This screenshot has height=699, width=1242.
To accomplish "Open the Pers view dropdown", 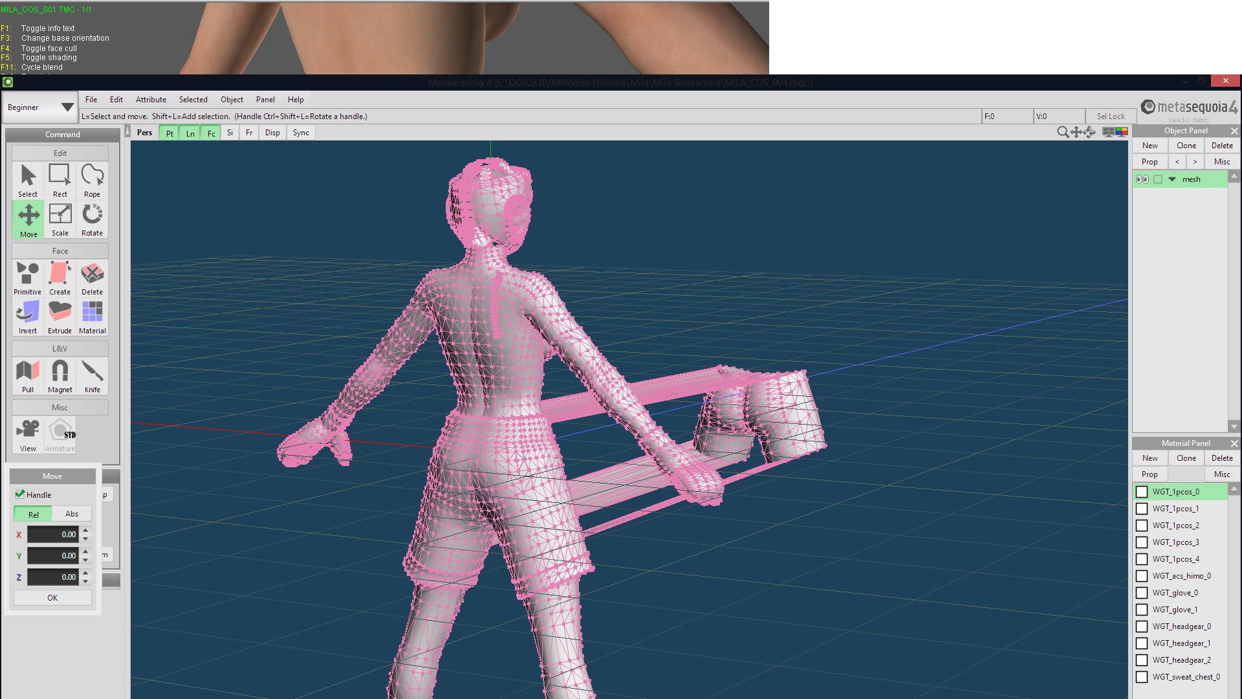I will click(145, 133).
